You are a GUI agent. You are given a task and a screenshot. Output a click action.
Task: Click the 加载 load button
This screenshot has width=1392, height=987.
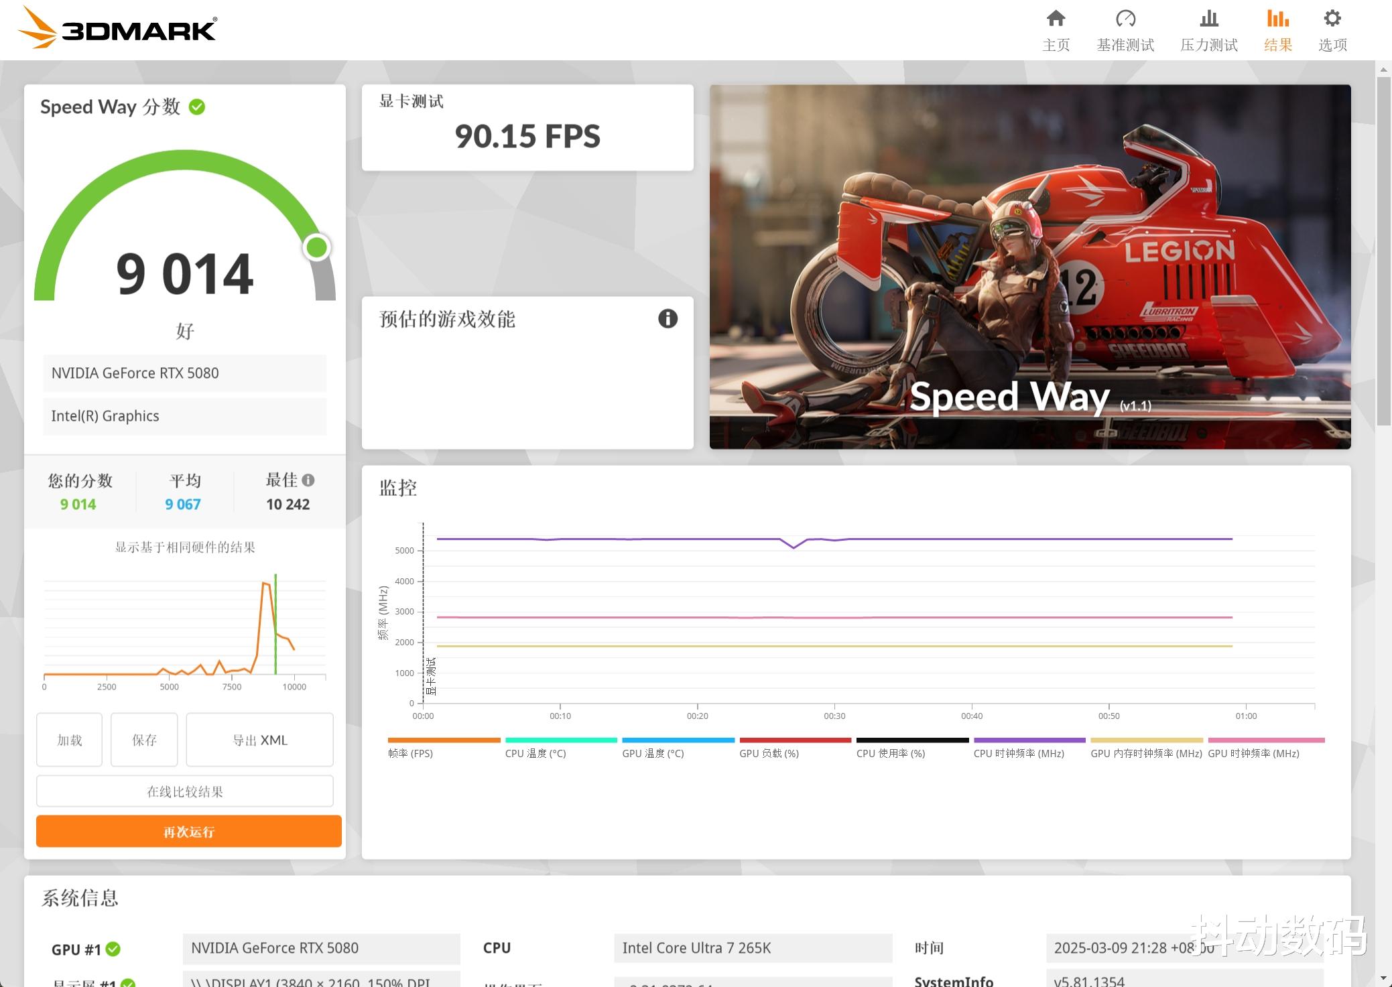coord(69,740)
